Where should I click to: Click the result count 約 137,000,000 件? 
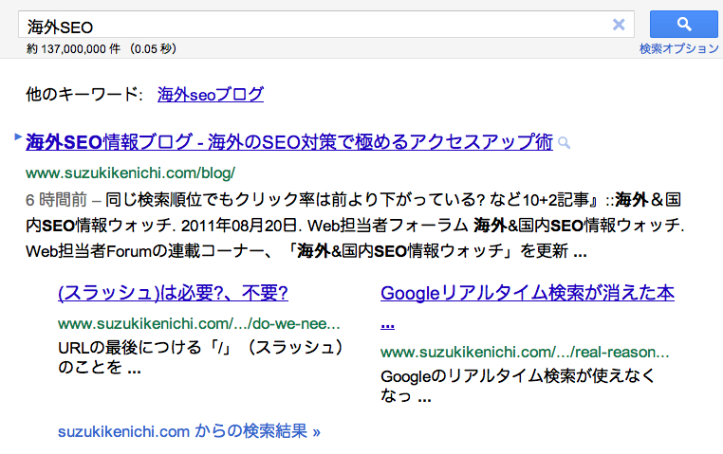(73, 48)
